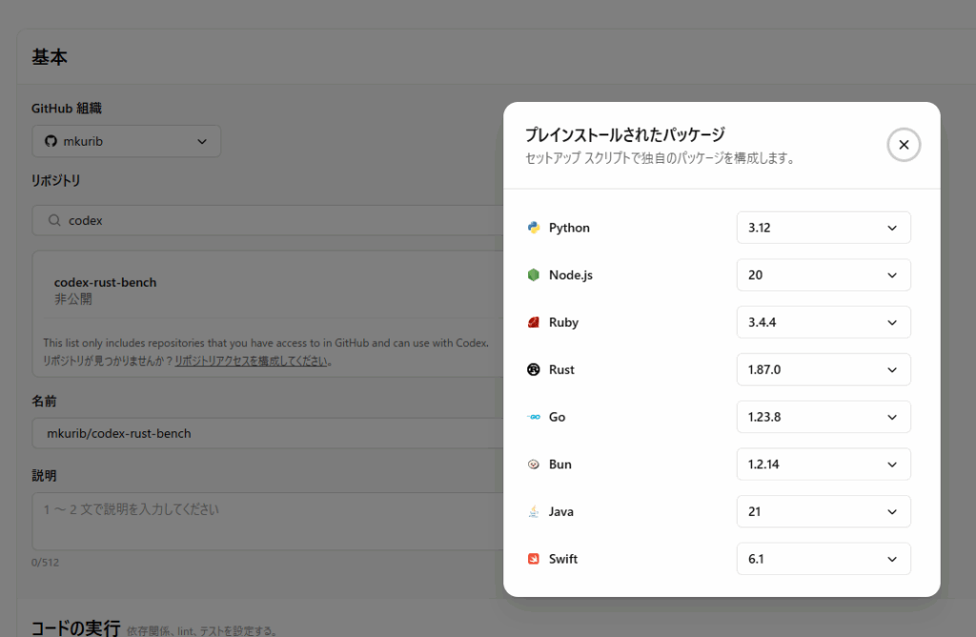Click the Node.js hexagon icon

point(534,275)
